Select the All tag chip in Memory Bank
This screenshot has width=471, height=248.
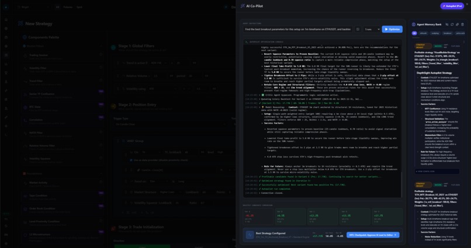(414, 33)
